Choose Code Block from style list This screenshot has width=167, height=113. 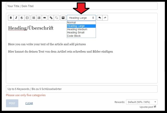point(81,36)
